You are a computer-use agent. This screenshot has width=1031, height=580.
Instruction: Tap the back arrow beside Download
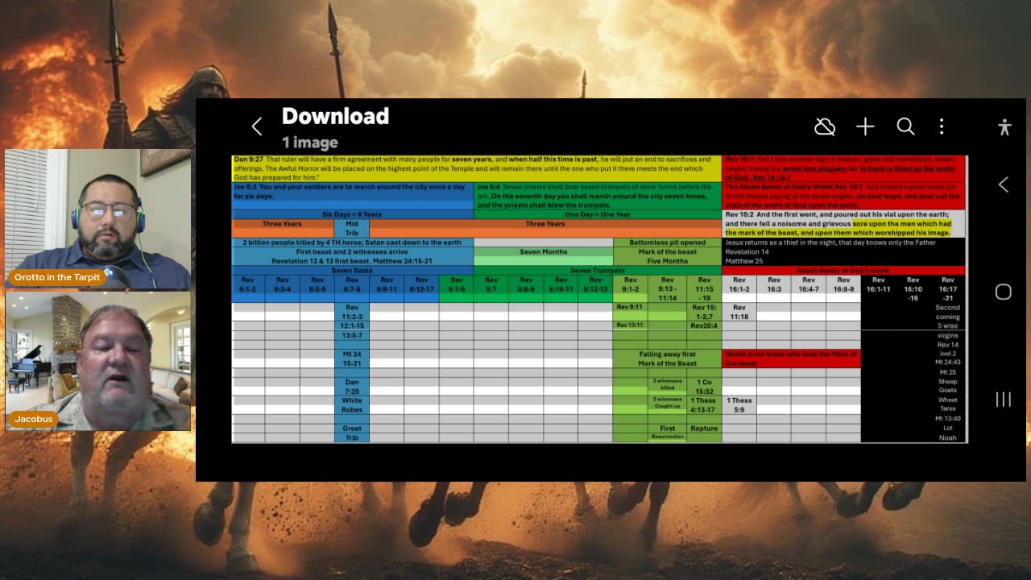click(256, 126)
